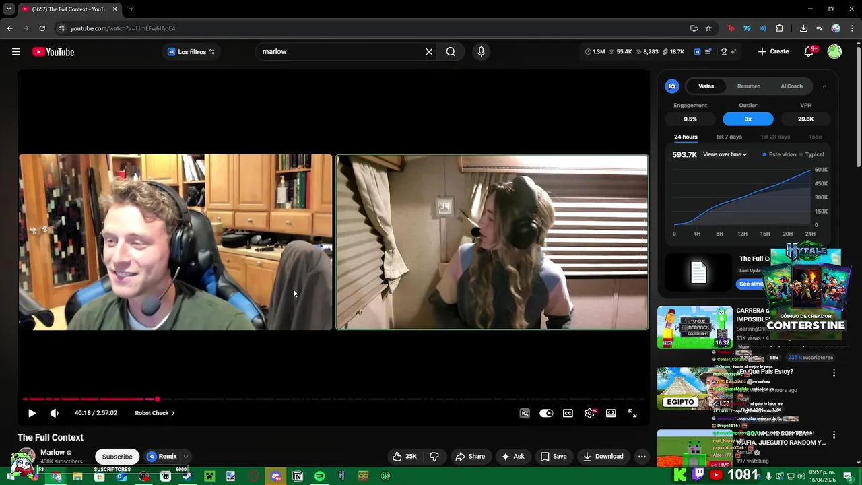
Task: Open options for MAFIA JUEGUITO RANDOM video
Action: click(x=834, y=435)
